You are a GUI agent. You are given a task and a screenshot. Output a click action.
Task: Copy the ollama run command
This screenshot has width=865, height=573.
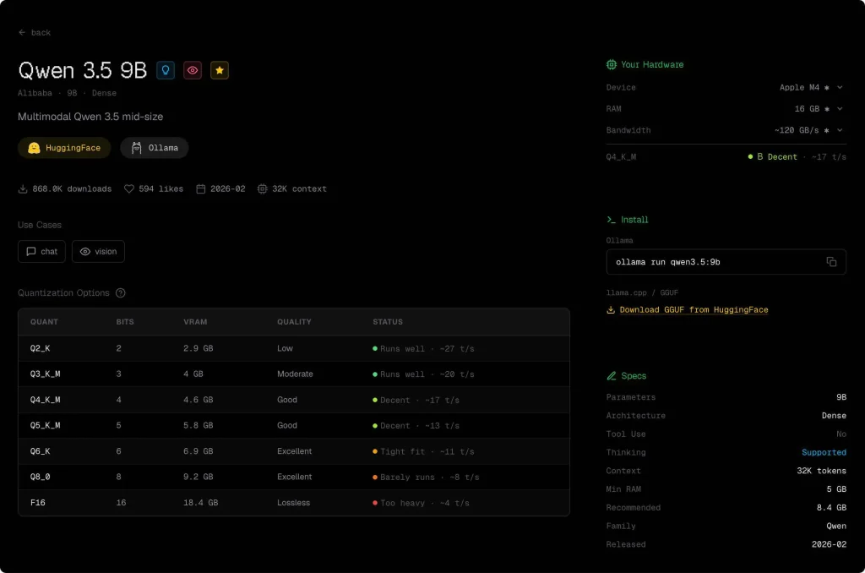(x=831, y=262)
